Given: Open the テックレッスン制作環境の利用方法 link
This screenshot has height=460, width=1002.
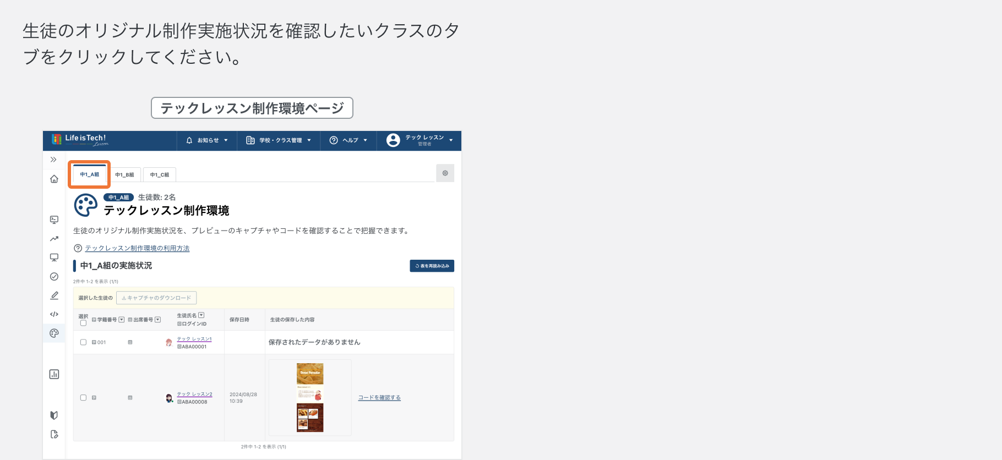Looking at the screenshot, I should [137, 248].
